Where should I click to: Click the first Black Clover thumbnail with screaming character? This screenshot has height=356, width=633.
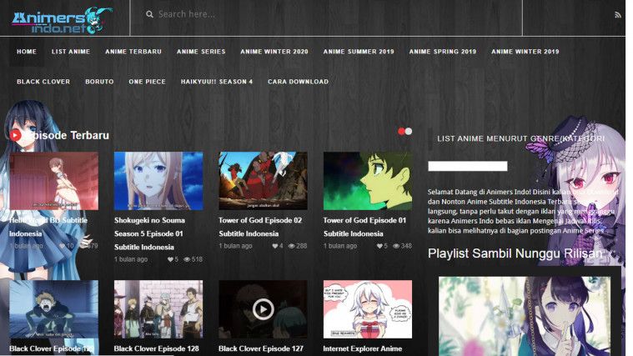point(53,309)
